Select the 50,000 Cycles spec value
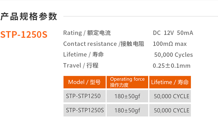The width and height of the screenshot is (218, 122). [173, 55]
